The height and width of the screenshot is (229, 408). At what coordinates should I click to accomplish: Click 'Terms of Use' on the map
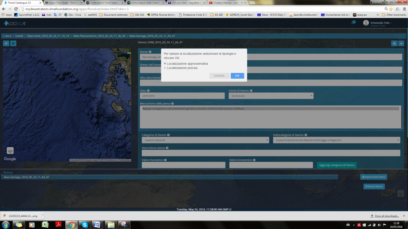click(x=124, y=160)
